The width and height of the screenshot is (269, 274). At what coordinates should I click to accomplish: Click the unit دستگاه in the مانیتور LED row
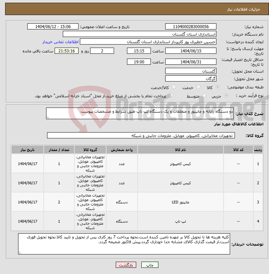[122, 202]
